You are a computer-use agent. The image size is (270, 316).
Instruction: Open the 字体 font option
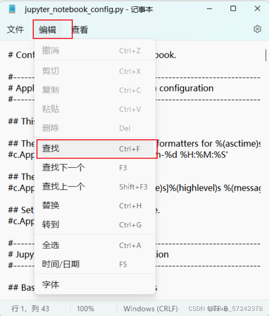point(95,285)
